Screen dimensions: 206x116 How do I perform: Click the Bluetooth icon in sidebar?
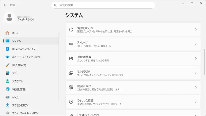click(x=7, y=49)
